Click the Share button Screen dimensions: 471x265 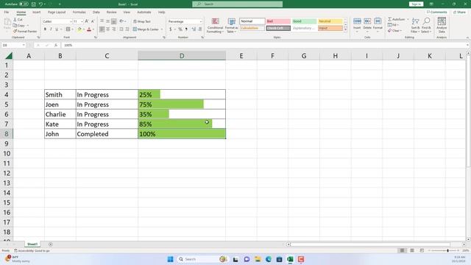pos(459,12)
